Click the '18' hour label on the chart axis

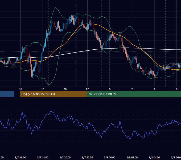point(43,89)
